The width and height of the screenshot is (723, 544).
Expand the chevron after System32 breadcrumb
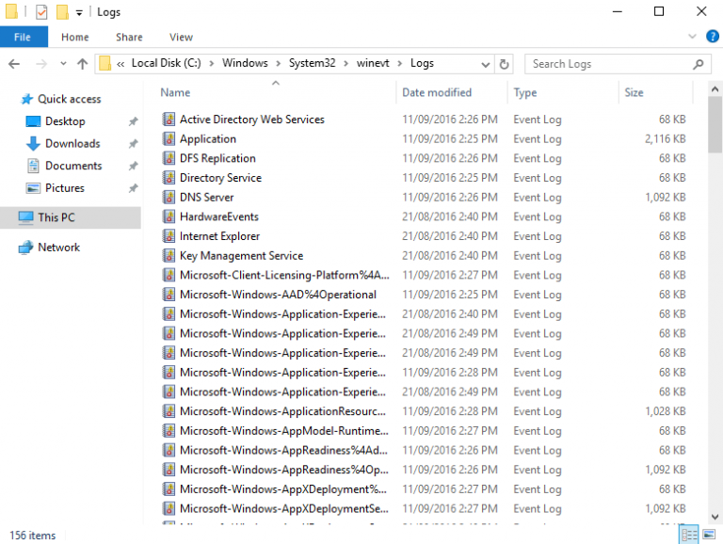pyautogui.click(x=345, y=64)
